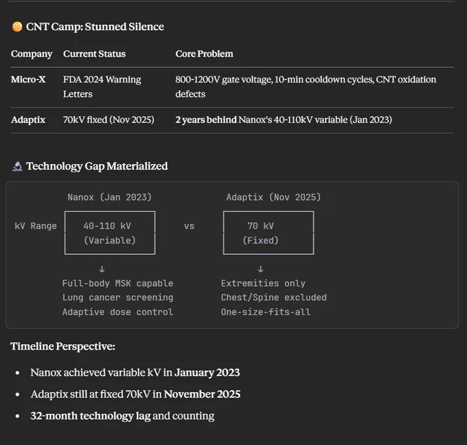Click the 'kV Range' row label

pos(36,226)
